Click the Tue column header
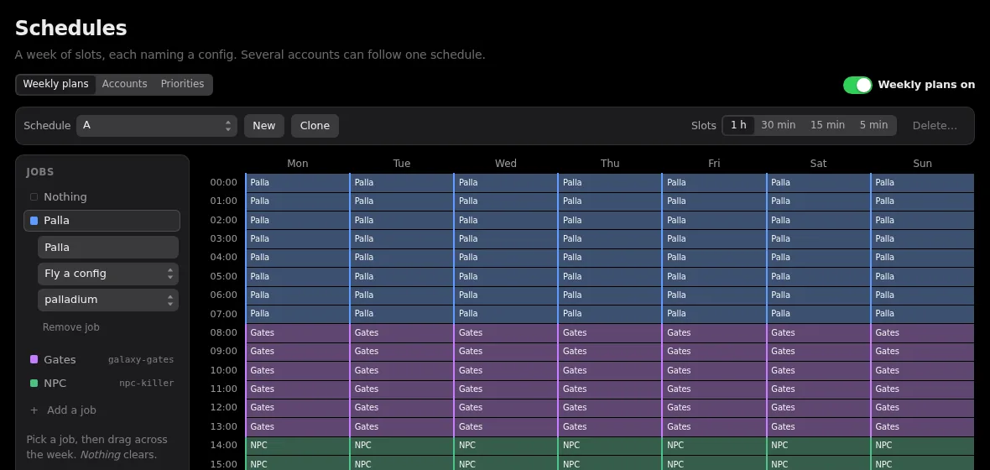The width and height of the screenshot is (990, 470). pos(402,164)
